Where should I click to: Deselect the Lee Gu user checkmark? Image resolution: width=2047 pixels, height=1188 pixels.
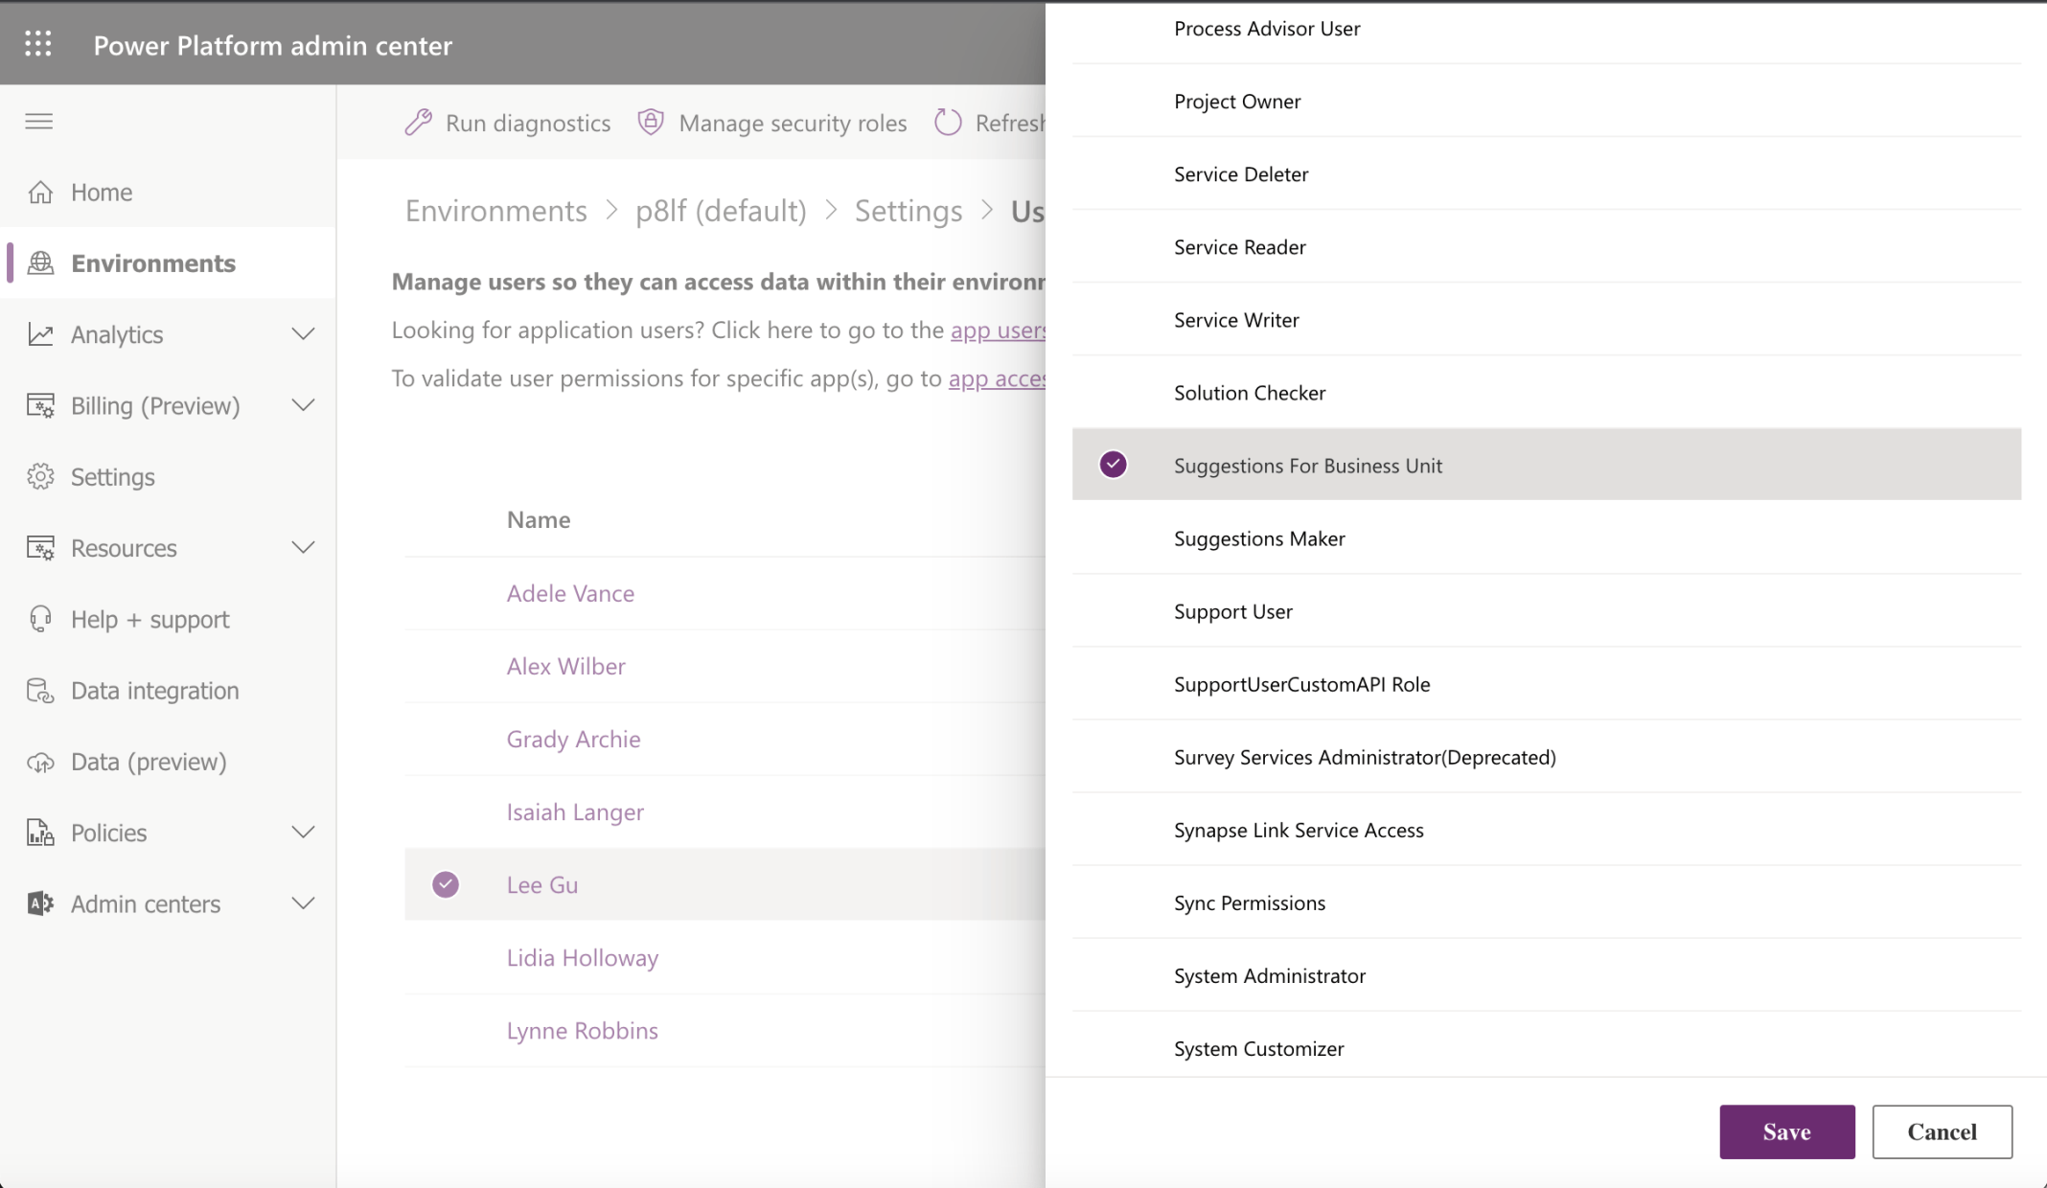pos(446,884)
